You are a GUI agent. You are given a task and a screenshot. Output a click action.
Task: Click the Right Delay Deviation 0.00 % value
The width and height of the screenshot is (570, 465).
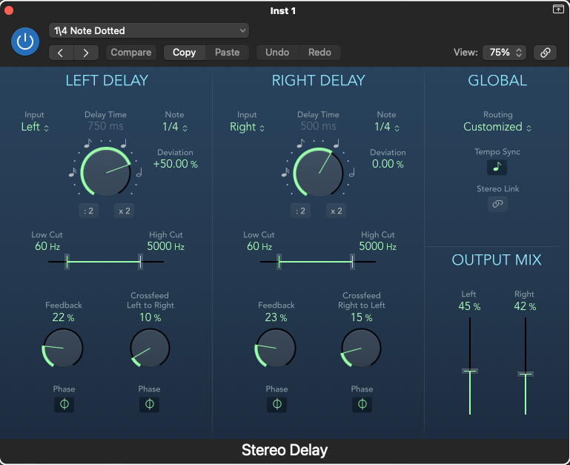point(388,164)
